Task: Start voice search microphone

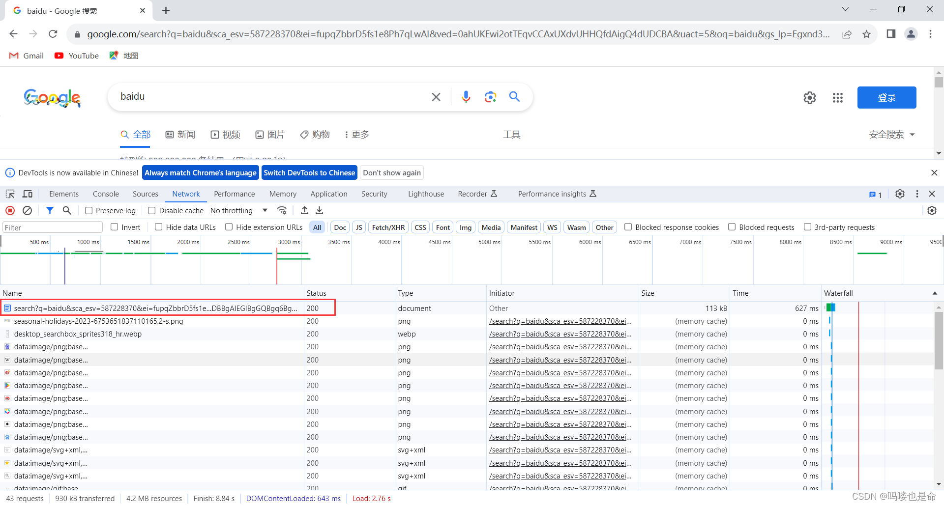Action: [x=466, y=97]
